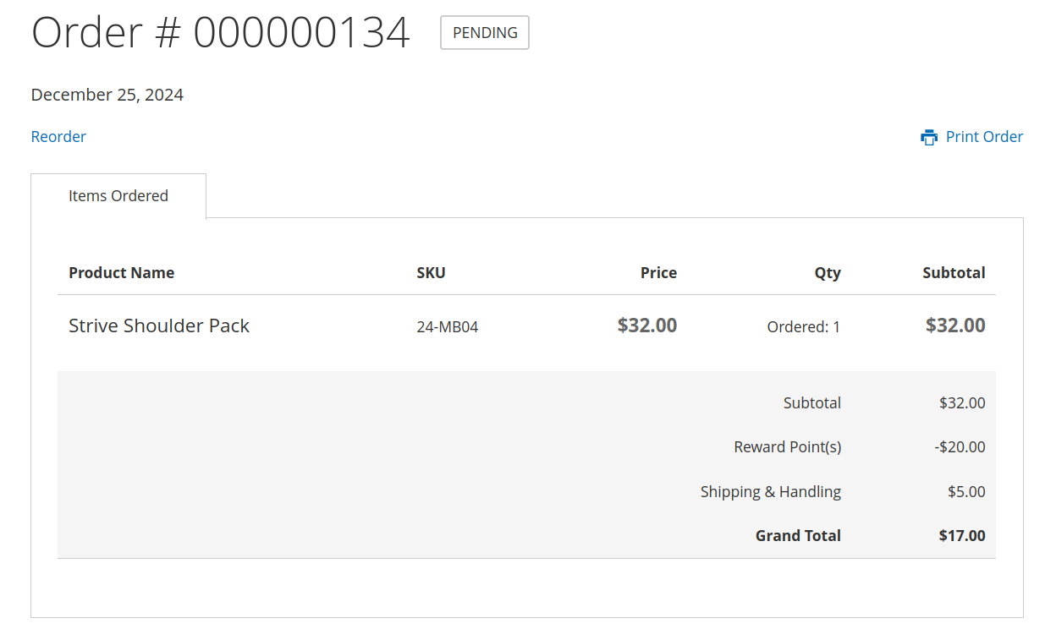Select the PENDING status badge

coord(484,32)
